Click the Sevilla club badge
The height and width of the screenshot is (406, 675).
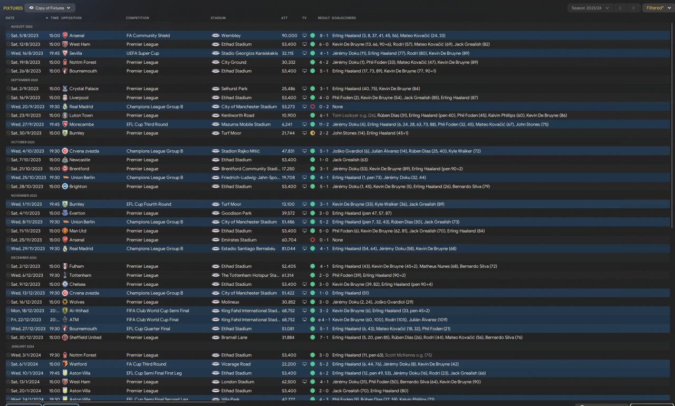click(65, 53)
